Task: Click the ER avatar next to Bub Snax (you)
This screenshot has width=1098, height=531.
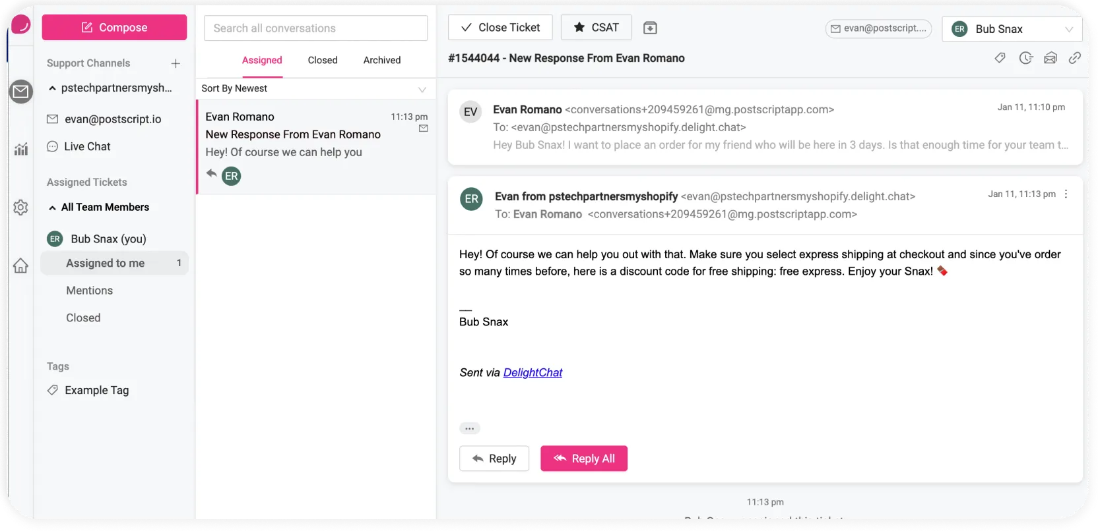Action: 55,238
